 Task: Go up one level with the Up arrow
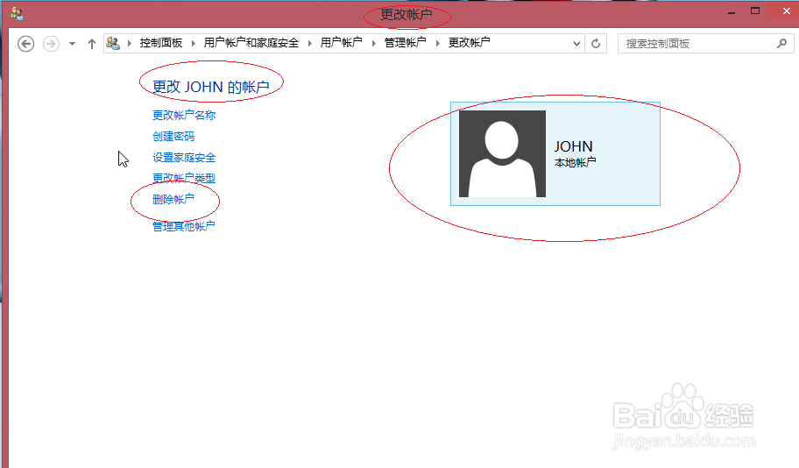click(x=92, y=44)
